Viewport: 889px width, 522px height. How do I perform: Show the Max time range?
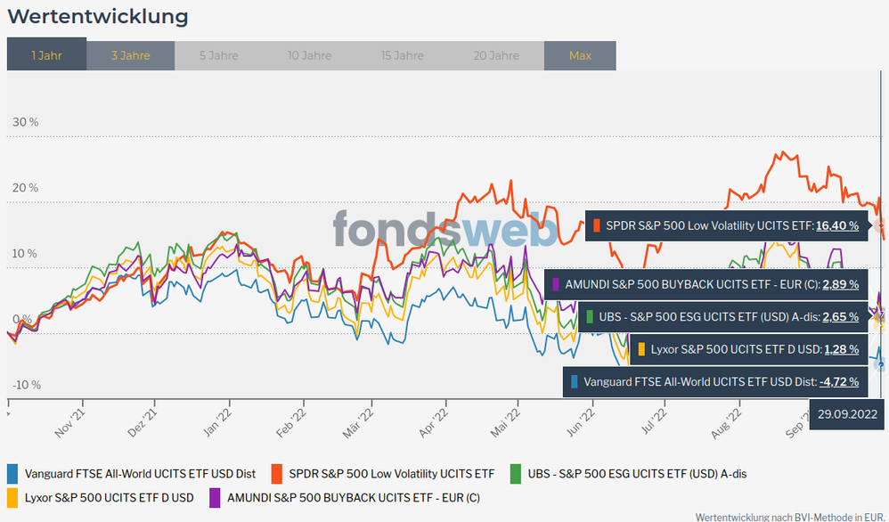(580, 55)
